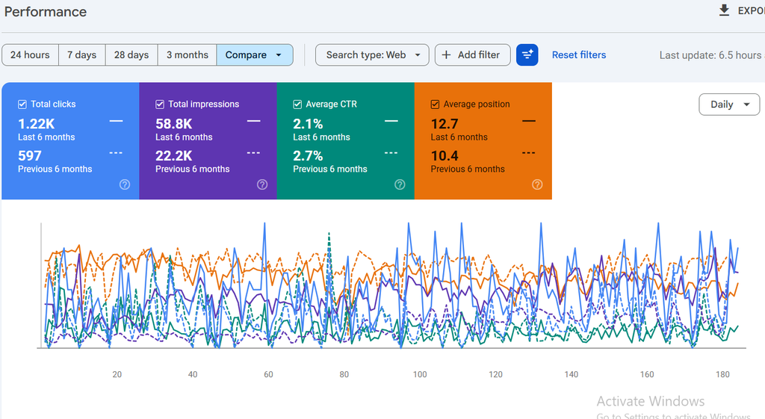Click help icon on Total clicks card
This screenshot has width=765, height=419.
pos(125,184)
